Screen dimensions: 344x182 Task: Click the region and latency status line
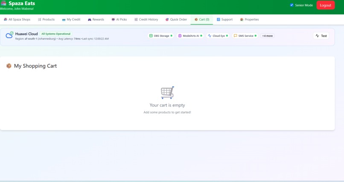pyautogui.click(x=62, y=39)
